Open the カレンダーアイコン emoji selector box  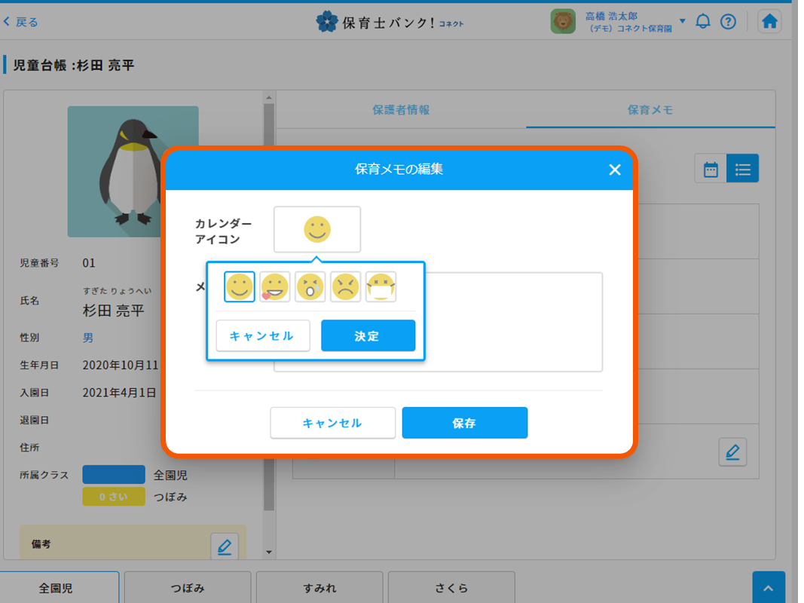click(x=316, y=228)
